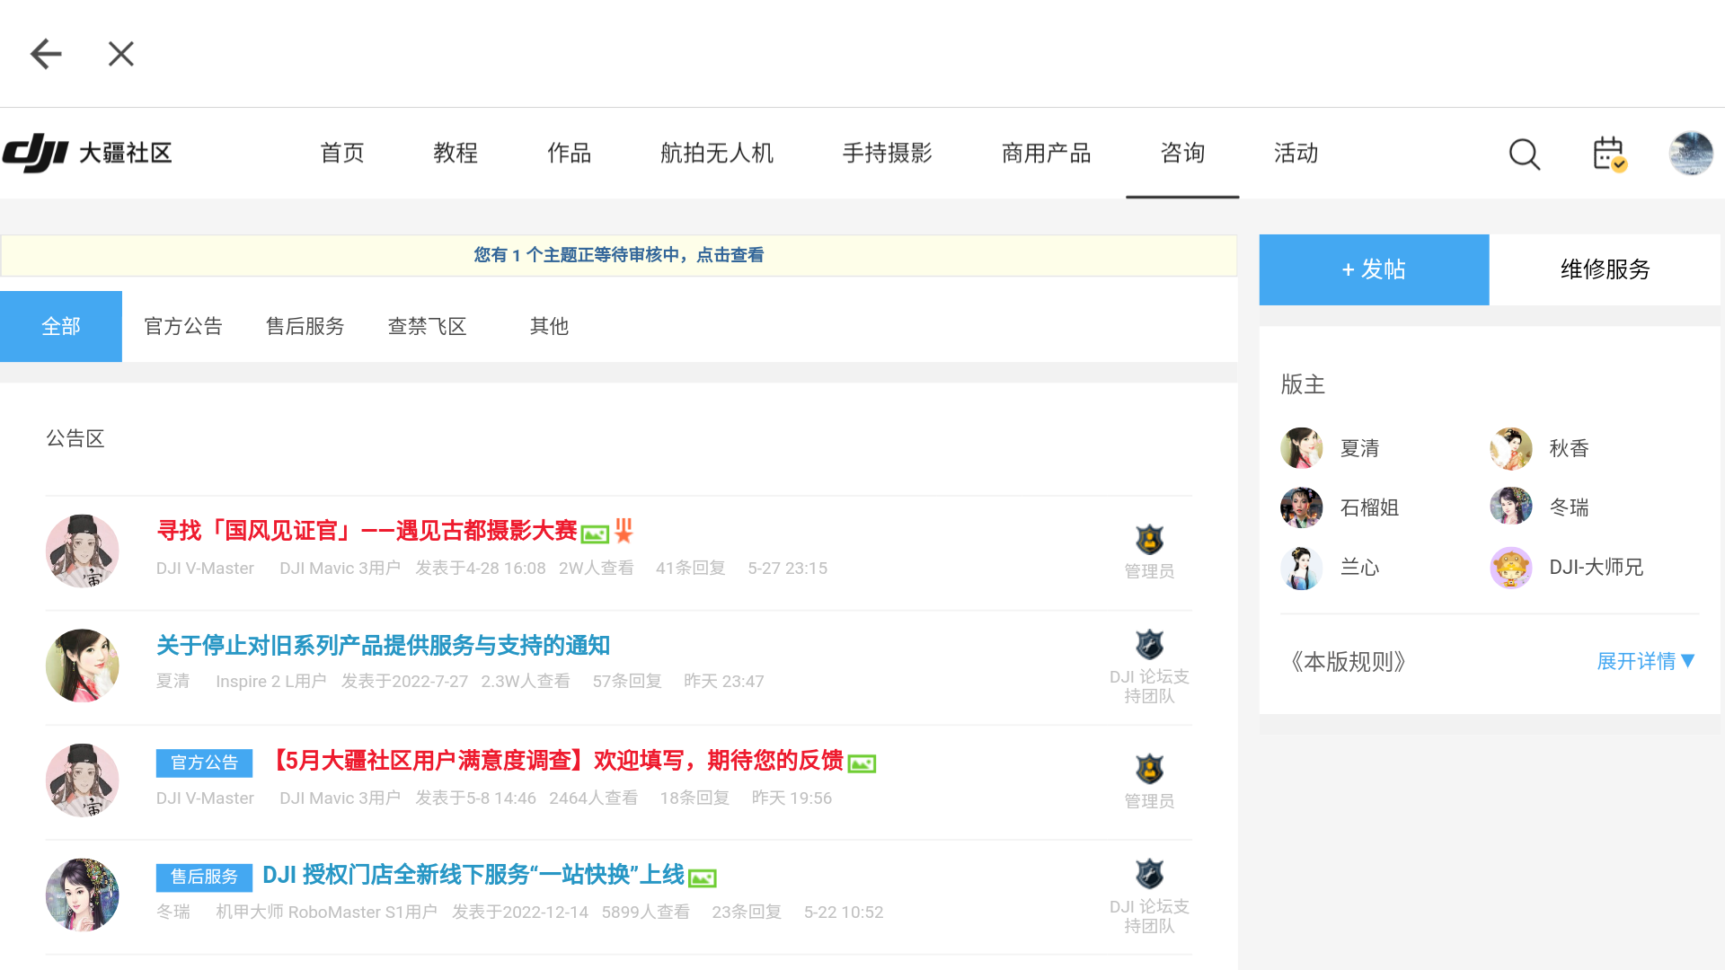
Task: Open 教程 navigation item
Action: point(456,153)
